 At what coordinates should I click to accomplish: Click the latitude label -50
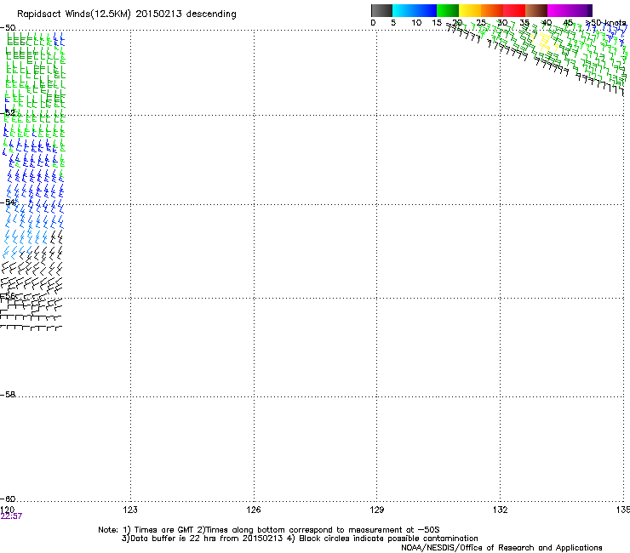pos(8,28)
